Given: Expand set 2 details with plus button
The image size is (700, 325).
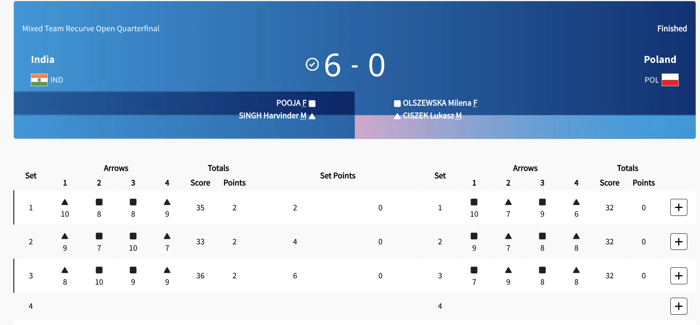Looking at the screenshot, I should 679,242.
